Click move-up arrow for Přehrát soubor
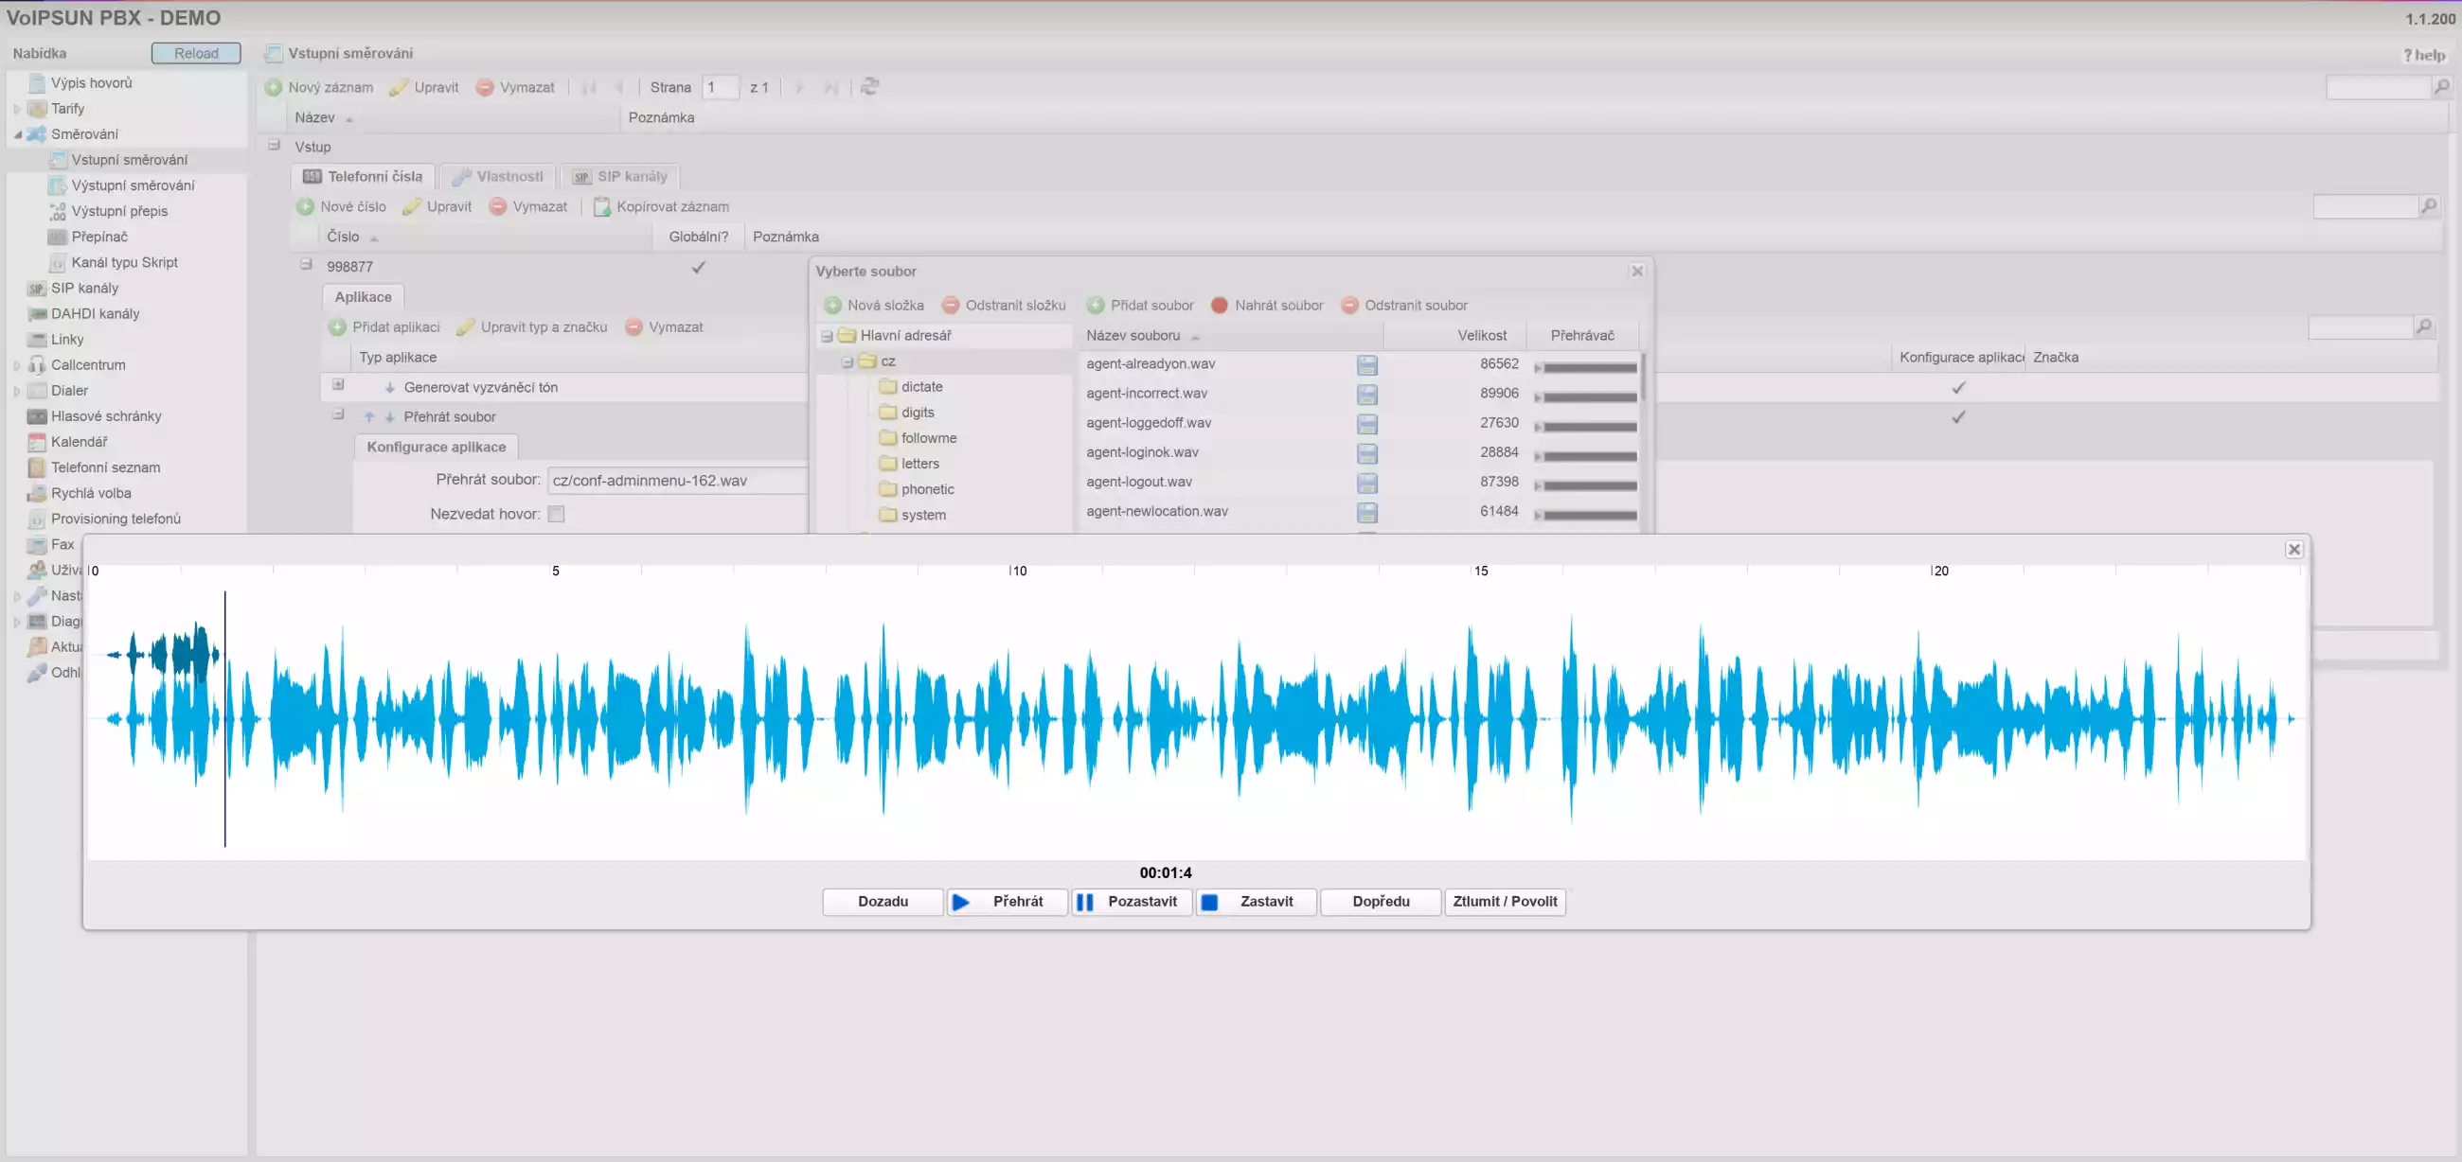 tap(369, 417)
